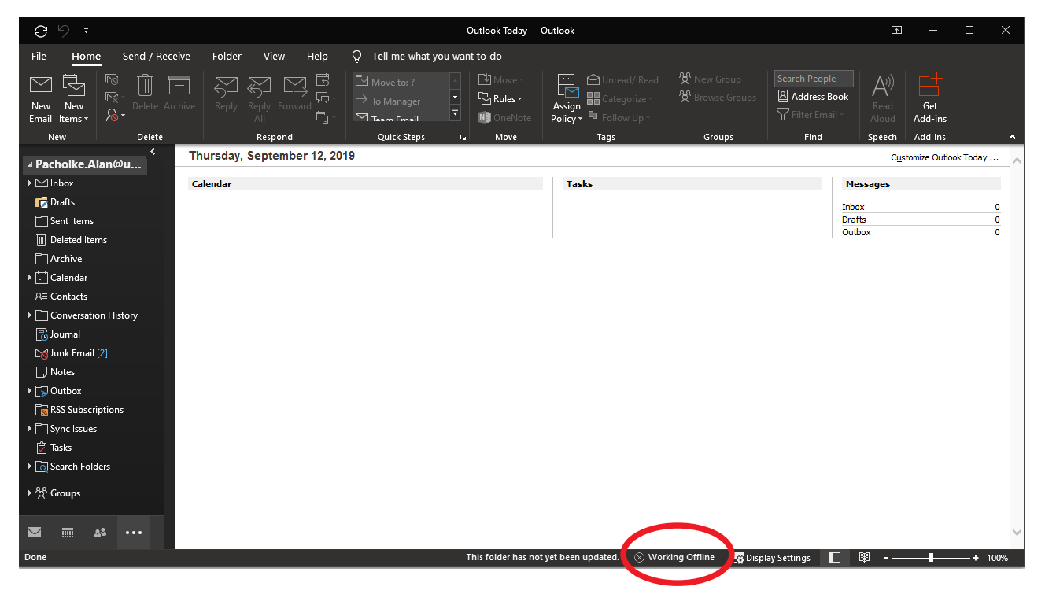Open the Junk Email folder
The image size is (1045, 594).
(x=72, y=353)
